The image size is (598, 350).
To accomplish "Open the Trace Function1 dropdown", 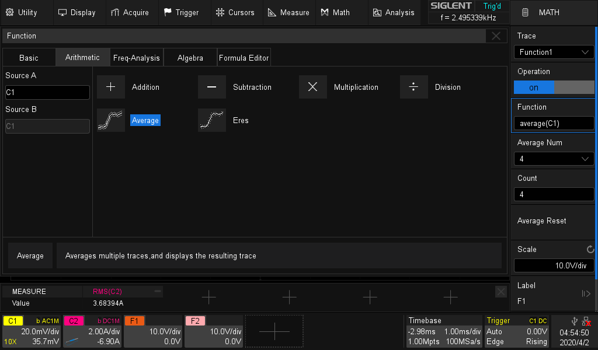I will pos(554,52).
